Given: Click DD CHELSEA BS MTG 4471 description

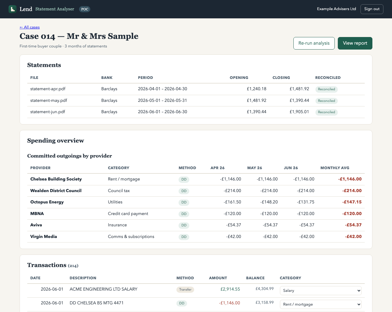Looking at the screenshot, I should tap(96, 303).
